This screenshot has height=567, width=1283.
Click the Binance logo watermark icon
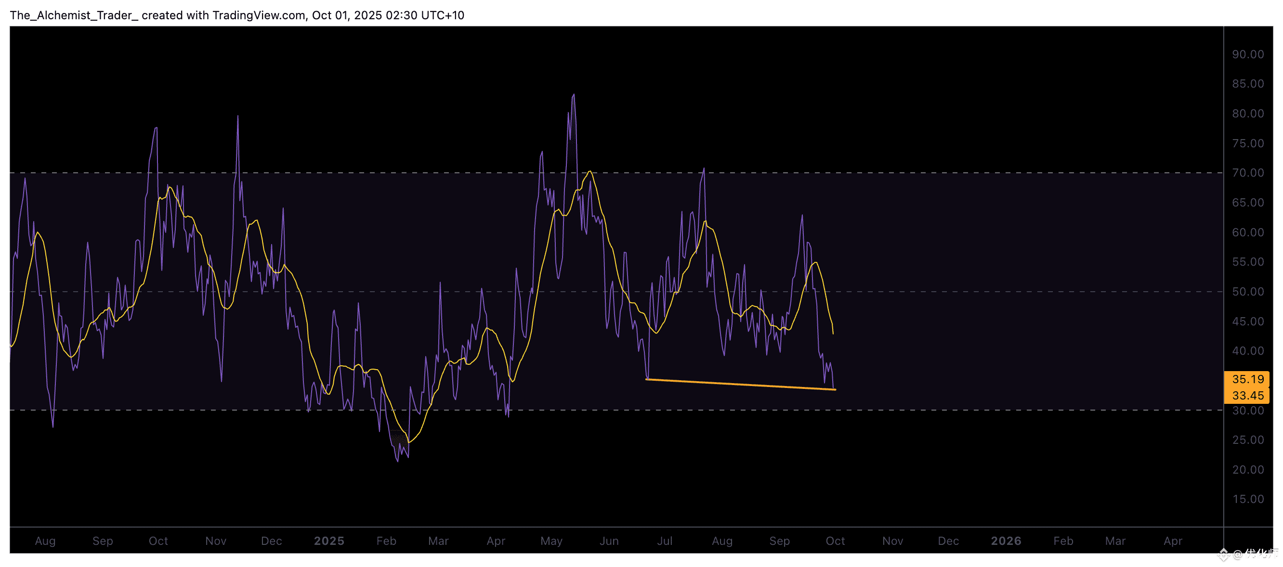click(x=1224, y=554)
